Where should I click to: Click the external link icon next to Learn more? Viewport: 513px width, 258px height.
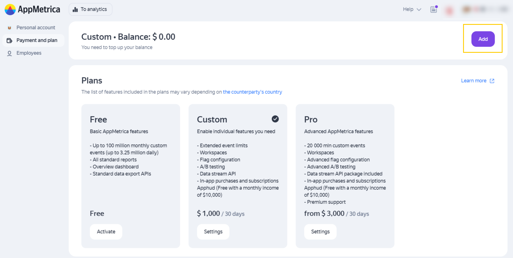click(492, 81)
